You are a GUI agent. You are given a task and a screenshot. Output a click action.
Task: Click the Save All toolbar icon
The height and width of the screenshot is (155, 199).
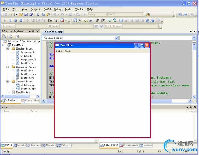(31, 15)
